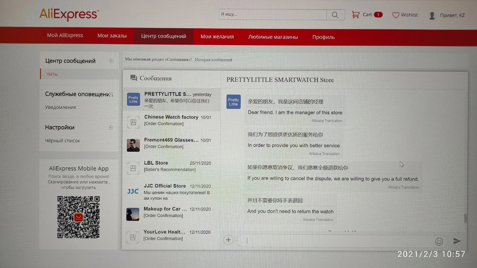
Task: Open Мой AliExpress tab
Action: click(x=65, y=35)
